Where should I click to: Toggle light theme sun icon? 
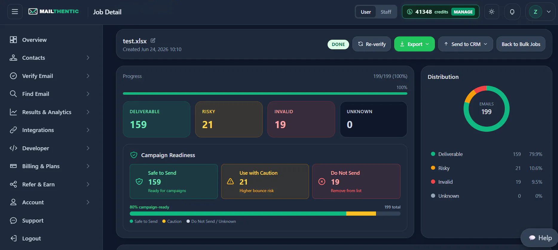[x=492, y=12]
